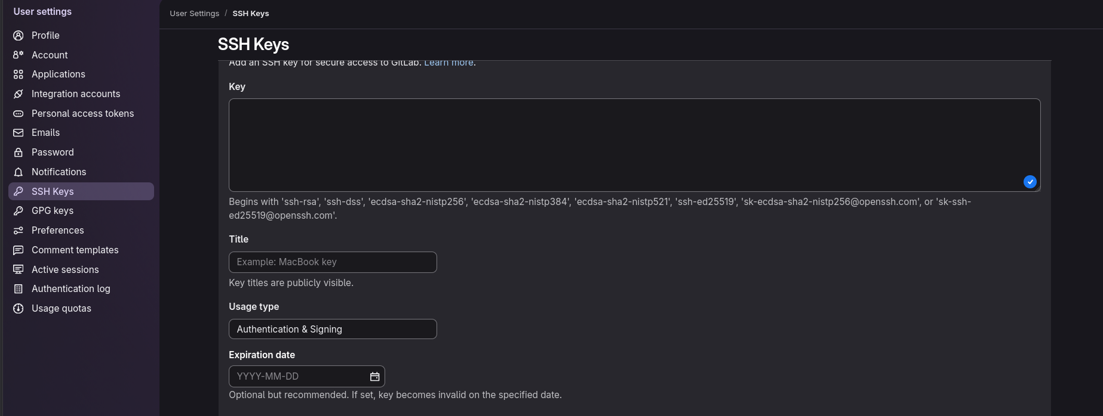Go to Preferences in sidebar

[x=57, y=230]
